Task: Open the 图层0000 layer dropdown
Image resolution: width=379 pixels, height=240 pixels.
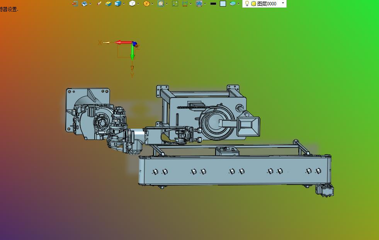Action: [x=283, y=3]
